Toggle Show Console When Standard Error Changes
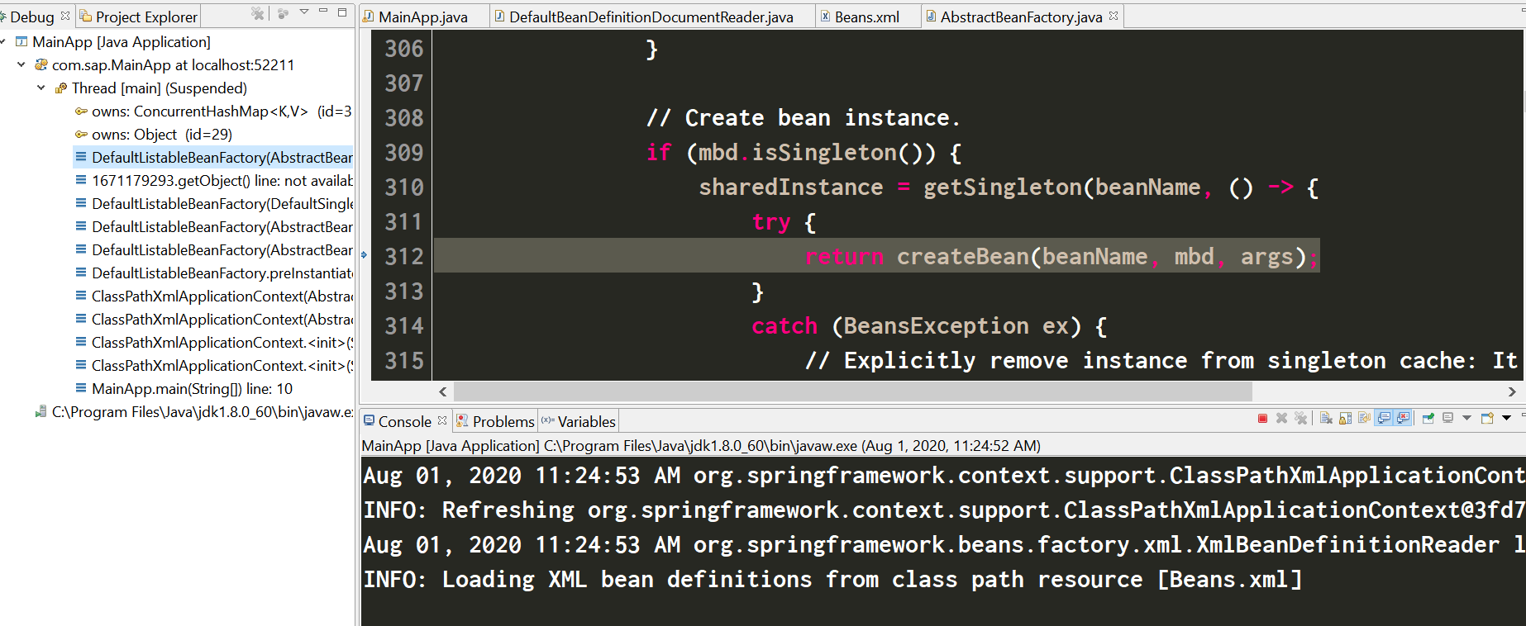Viewport: 1526px width, 626px height. tap(1403, 419)
